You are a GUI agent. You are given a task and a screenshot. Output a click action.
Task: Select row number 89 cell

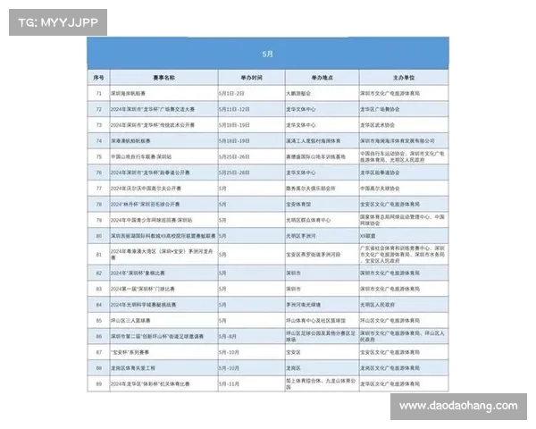pos(98,383)
